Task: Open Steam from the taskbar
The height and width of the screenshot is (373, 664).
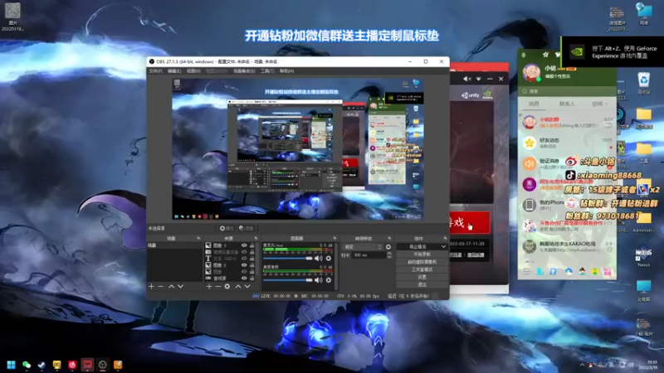Action: [x=41, y=365]
